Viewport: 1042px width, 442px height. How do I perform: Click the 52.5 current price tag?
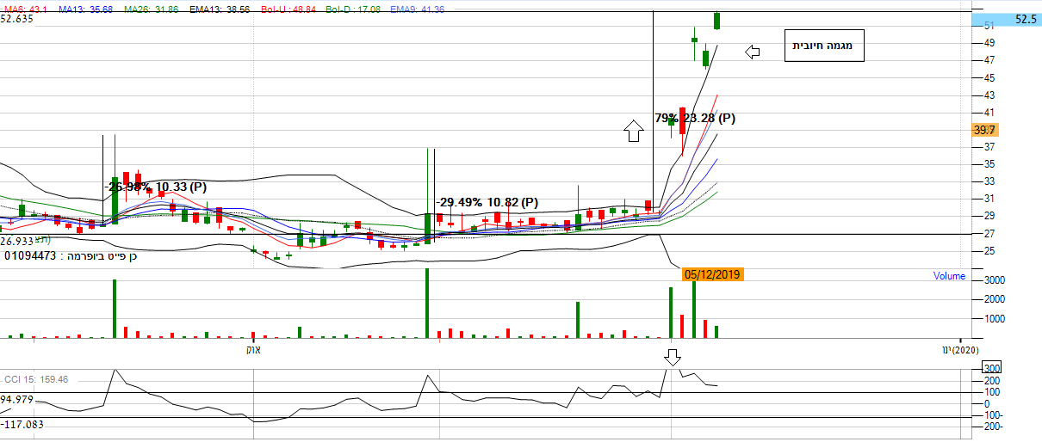click(x=1025, y=19)
